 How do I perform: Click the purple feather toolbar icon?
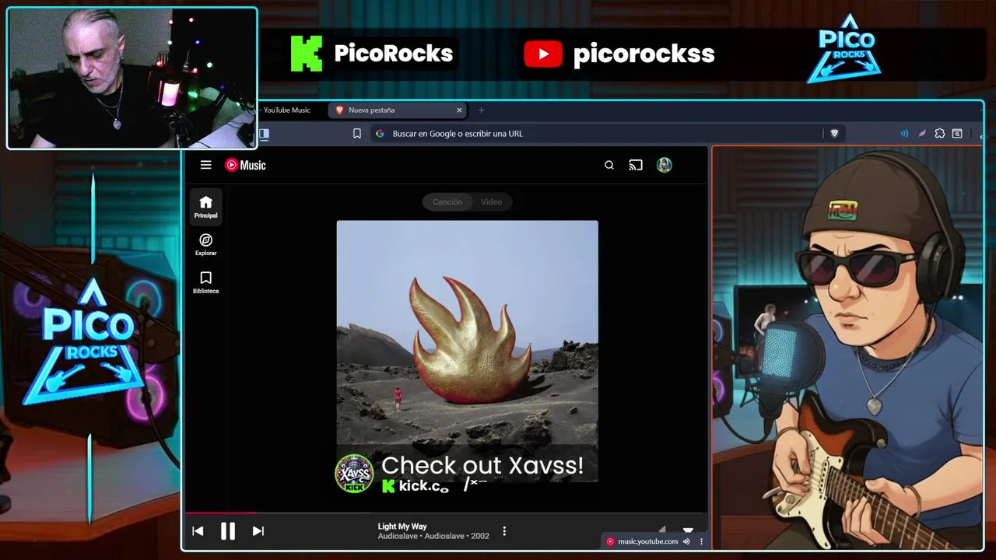pyautogui.click(x=922, y=134)
